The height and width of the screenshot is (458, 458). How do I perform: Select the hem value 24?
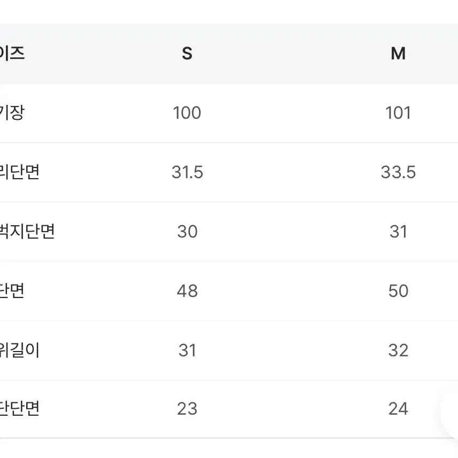[x=398, y=409]
